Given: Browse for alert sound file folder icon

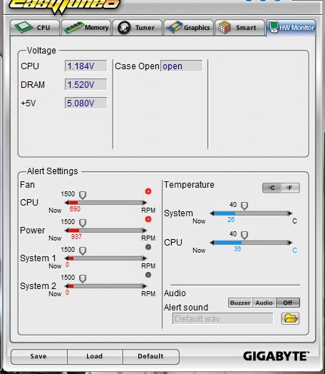Looking at the screenshot, I should [290, 318].
